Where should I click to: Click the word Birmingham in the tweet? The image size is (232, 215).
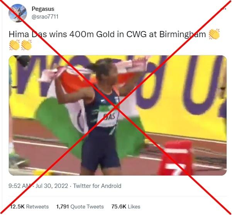point(183,34)
